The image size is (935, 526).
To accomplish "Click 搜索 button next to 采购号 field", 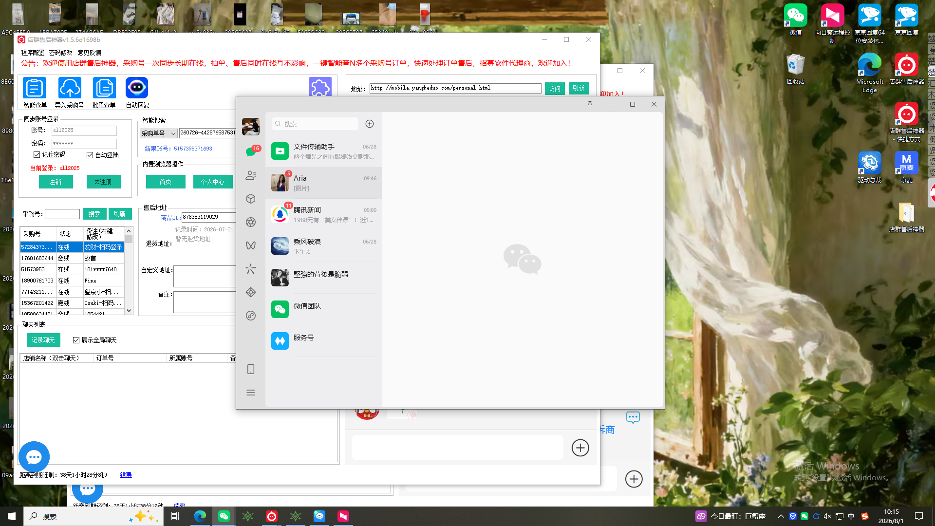I will pyautogui.click(x=94, y=214).
